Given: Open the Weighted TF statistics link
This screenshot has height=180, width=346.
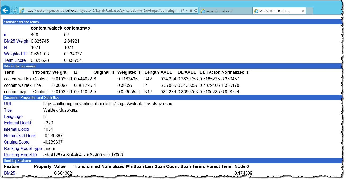Looking at the screenshot, I should pyautogui.click(x=16, y=54).
